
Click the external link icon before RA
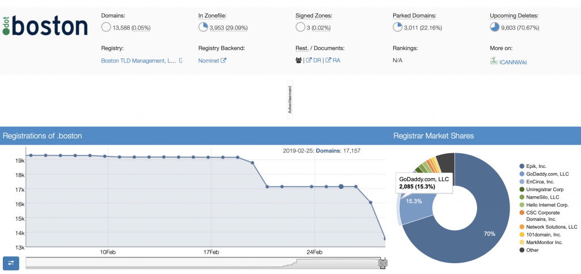point(329,60)
